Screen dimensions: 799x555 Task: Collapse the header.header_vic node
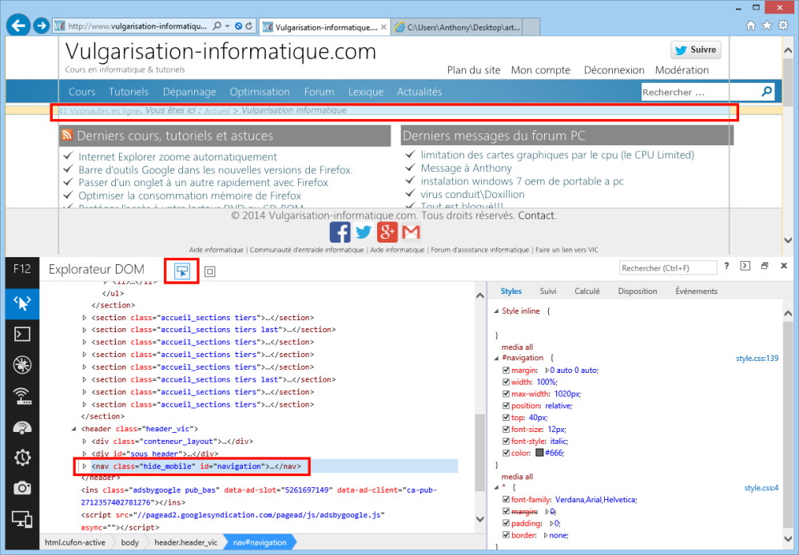(74, 429)
